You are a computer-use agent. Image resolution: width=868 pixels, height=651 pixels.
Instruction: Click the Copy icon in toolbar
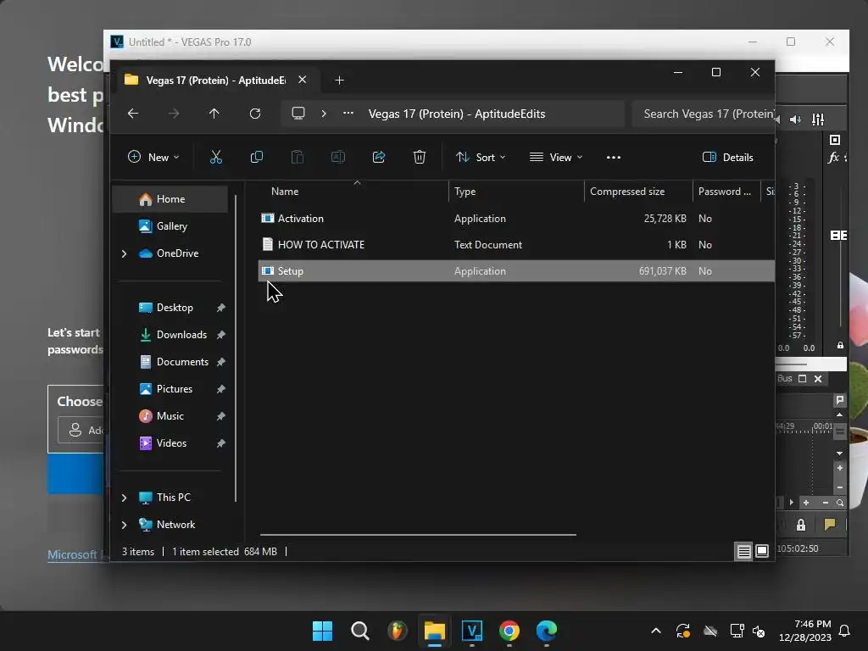256,157
